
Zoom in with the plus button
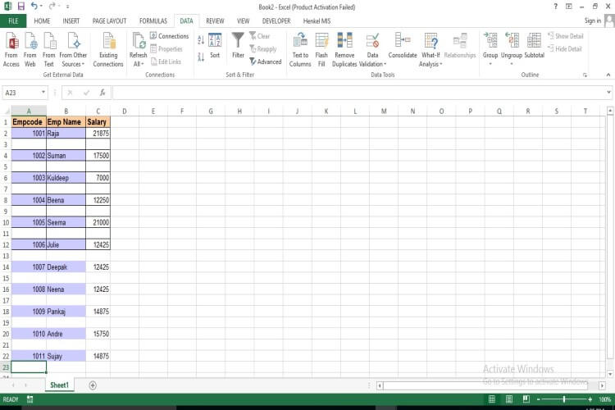590,399
